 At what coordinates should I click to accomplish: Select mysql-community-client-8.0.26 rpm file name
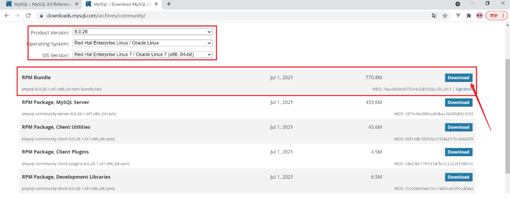point(68,139)
